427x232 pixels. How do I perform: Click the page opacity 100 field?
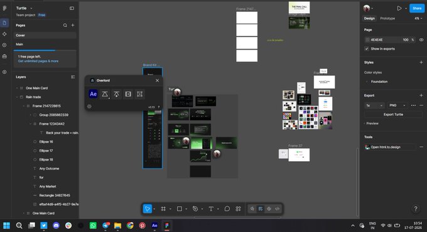point(406,40)
